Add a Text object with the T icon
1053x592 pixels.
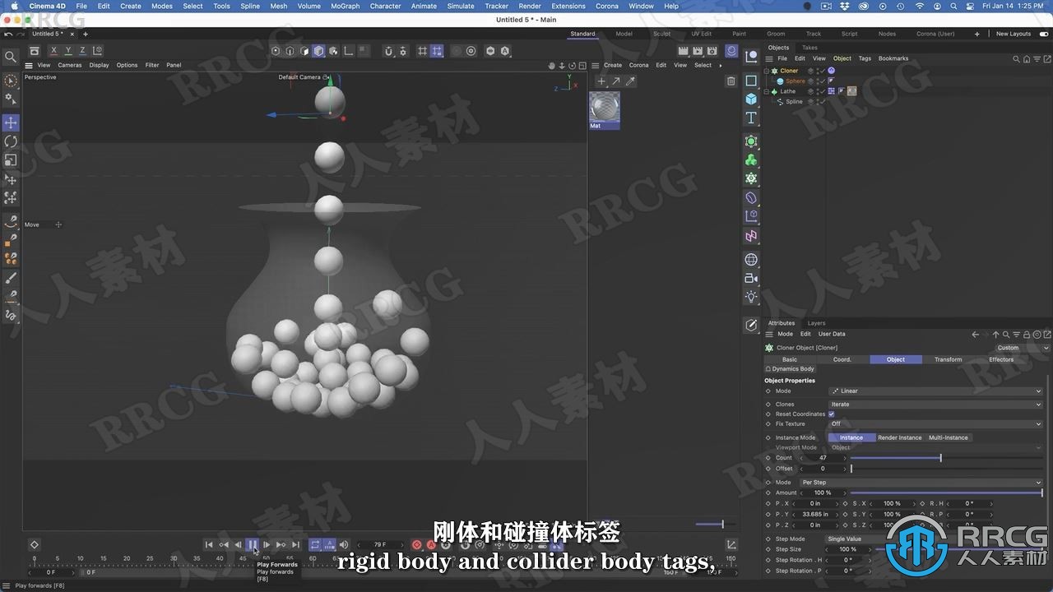[751, 118]
